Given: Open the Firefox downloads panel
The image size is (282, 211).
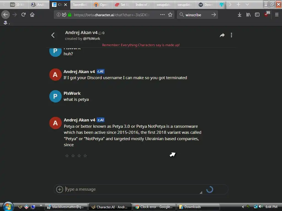Looking at the screenshot, I should [239, 15].
